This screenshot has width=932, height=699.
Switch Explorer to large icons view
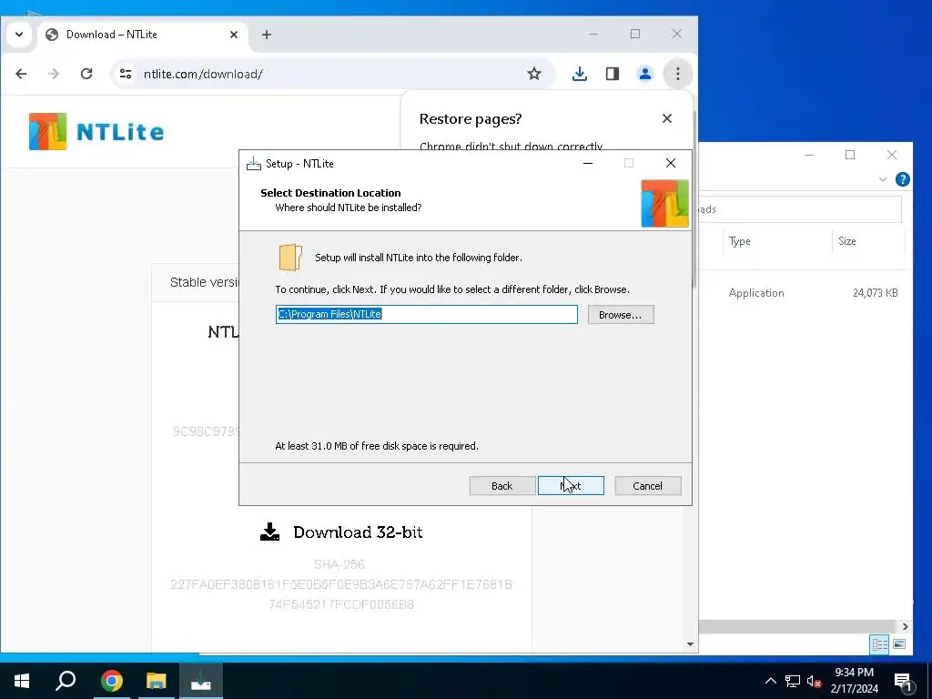tap(899, 643)
